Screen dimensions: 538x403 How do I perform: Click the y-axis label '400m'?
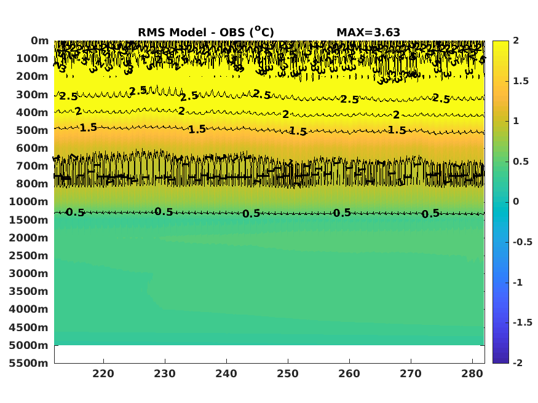32,112
